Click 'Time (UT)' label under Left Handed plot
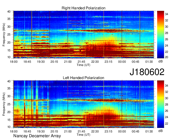Image resolution: width=171 pixels, height=139 pixels. (83, 135)
